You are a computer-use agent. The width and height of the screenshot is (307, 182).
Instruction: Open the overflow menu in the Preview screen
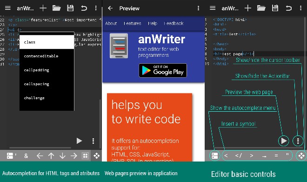coord(198,8)
